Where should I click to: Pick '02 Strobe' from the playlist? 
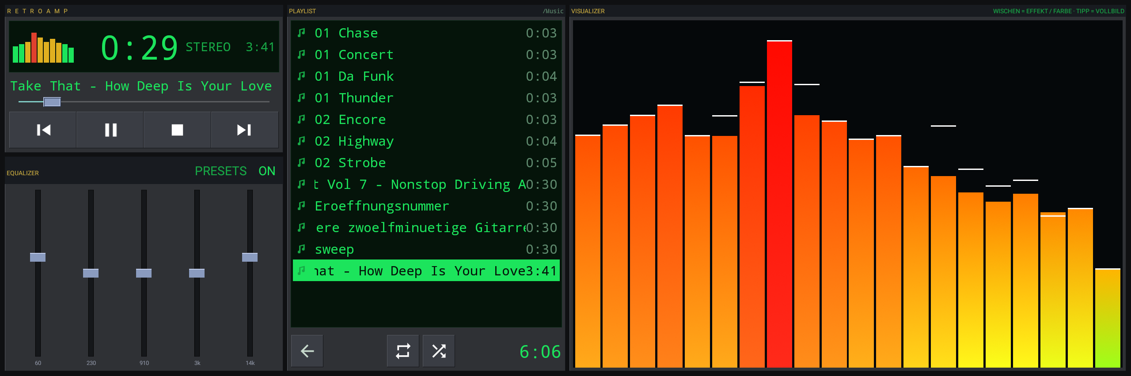pos(426,163)
